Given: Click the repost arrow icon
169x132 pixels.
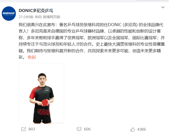Looking at the screenshot, I should coord(23,129).
